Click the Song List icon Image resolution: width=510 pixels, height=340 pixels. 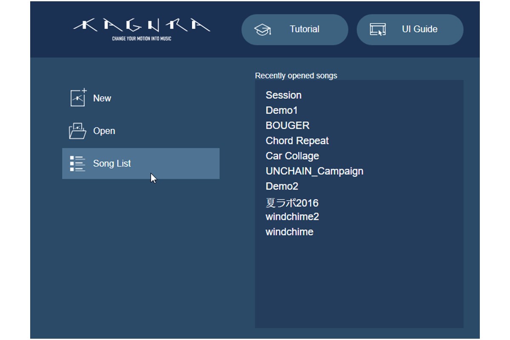(77, 164)
